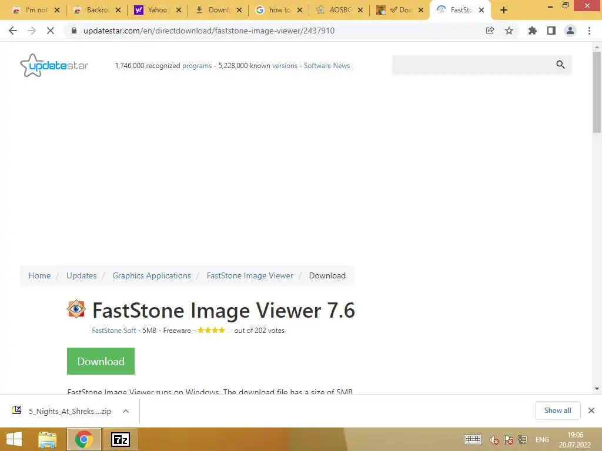Viewport: 602px width, 451px height.
Task: Click the padlock site info icon
Action: tap(73, 31)
